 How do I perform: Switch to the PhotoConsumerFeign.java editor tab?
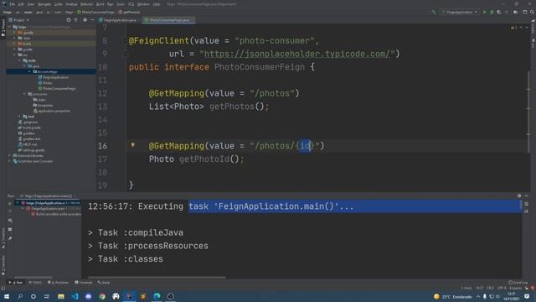click(x=169, y=20)
